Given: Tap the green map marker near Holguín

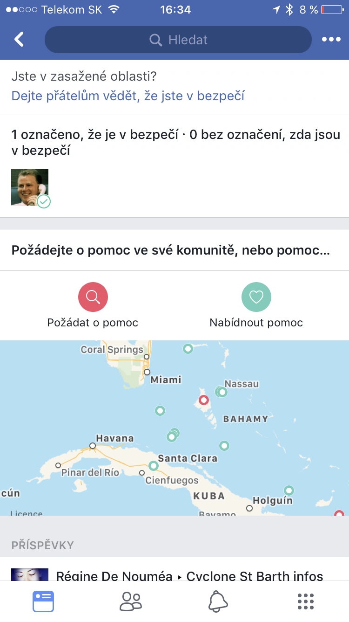Looking at the screenshot, I should [x=289, y=490].
